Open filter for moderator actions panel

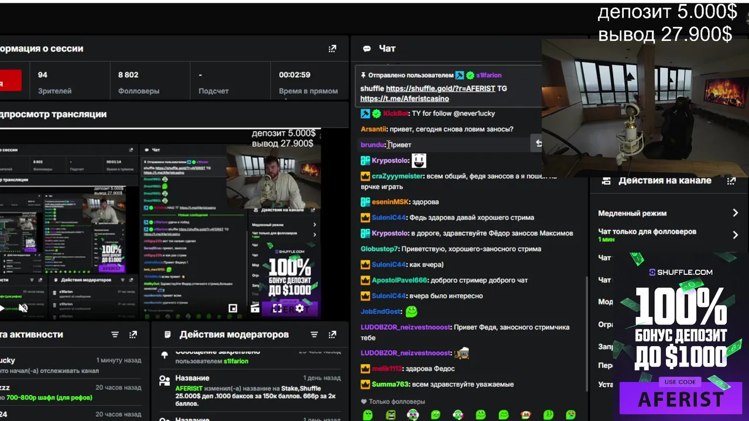[314, 334]
